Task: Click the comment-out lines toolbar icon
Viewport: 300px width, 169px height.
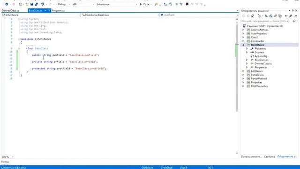Action: click(177, 4)
